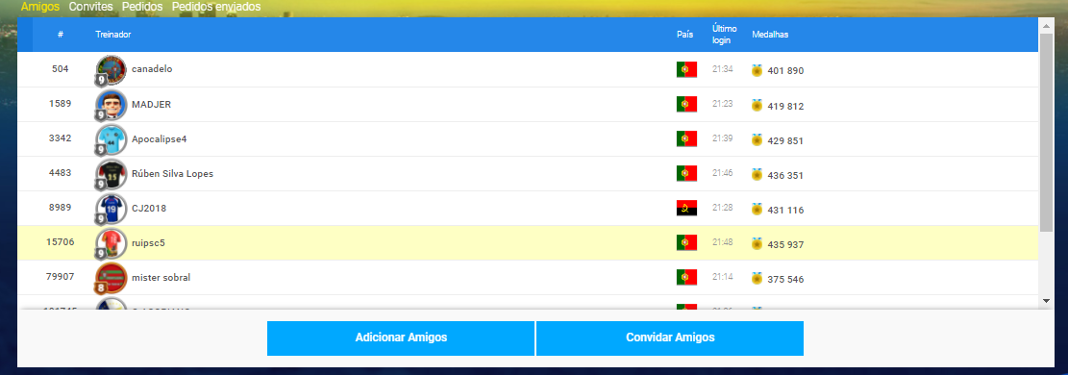This screenshot has width=1068, height=375.
Task: Click the Portugal flag beside Rúben Silva Lopes
Action: pyautogui.click(x=686, y=174)
